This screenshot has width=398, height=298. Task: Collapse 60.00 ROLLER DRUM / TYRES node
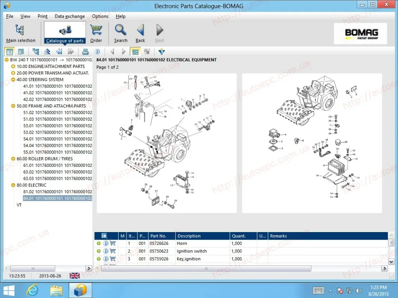pos(13,159)
